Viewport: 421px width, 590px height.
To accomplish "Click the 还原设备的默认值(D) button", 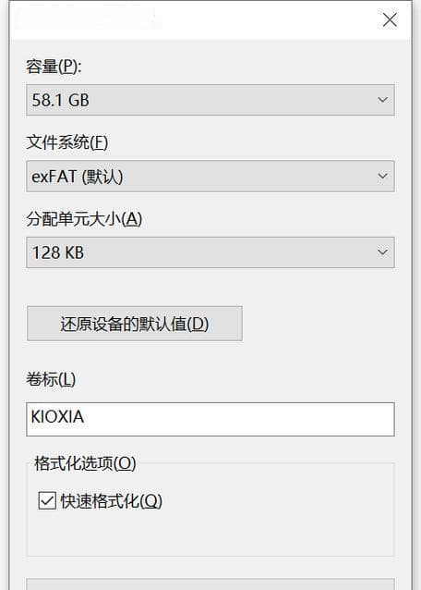I will pos(135,324).
